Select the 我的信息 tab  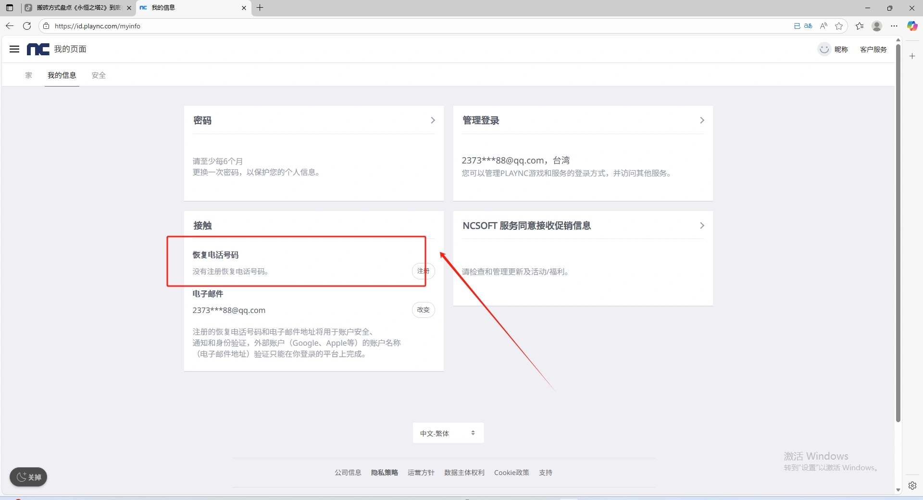[62, 75]
